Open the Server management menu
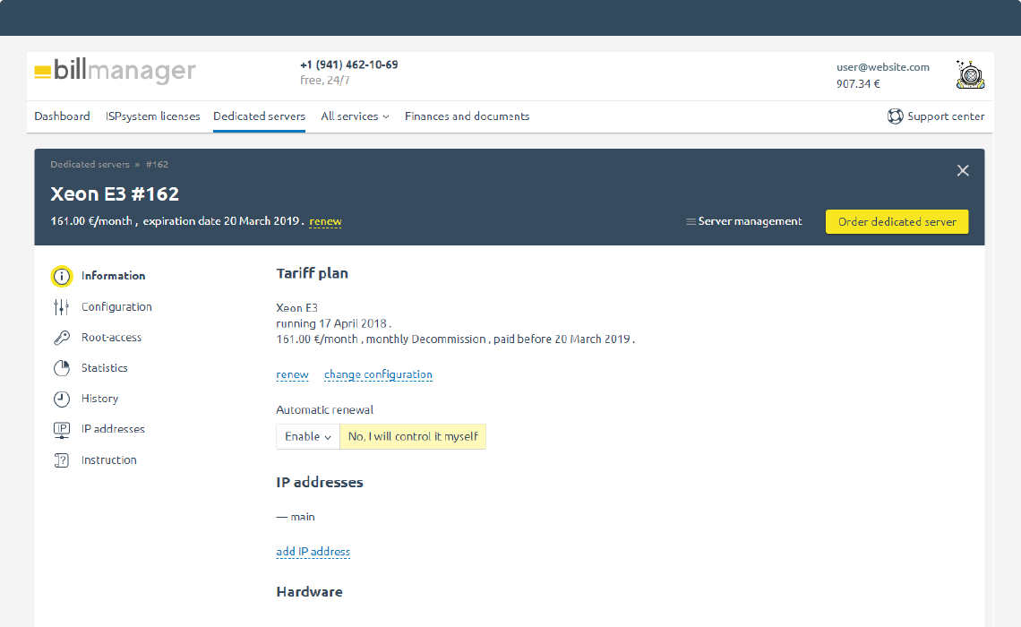The image size is (1021, 627). pyautogui.click(x=743, y=221)
